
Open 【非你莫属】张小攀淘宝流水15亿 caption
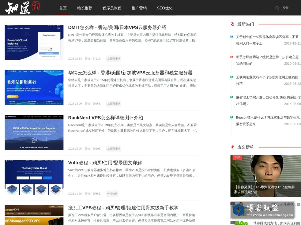coord(264,189)
